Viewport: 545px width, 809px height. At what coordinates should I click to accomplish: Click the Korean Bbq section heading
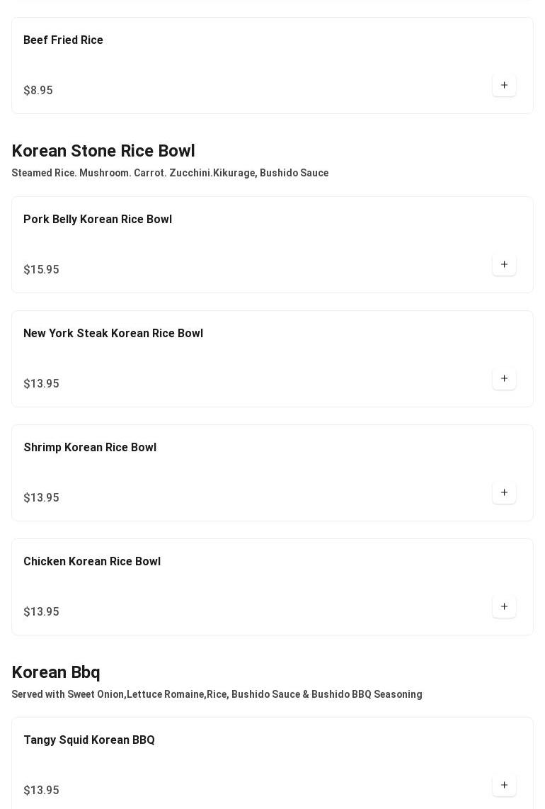tap(56, 672)
